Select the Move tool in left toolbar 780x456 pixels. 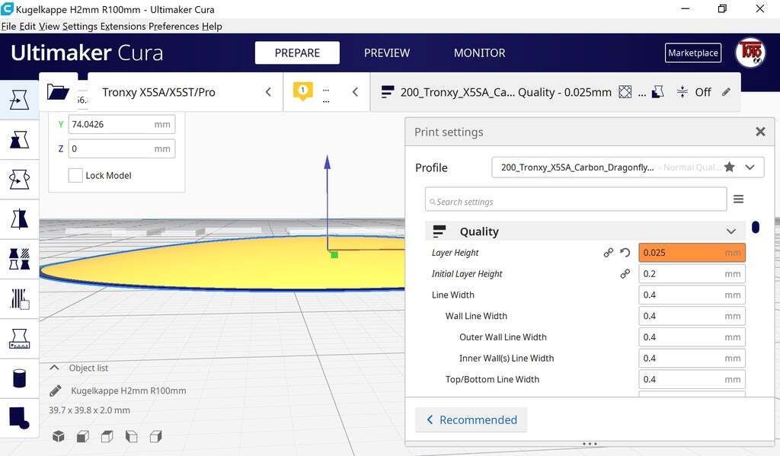pos(19,100)
